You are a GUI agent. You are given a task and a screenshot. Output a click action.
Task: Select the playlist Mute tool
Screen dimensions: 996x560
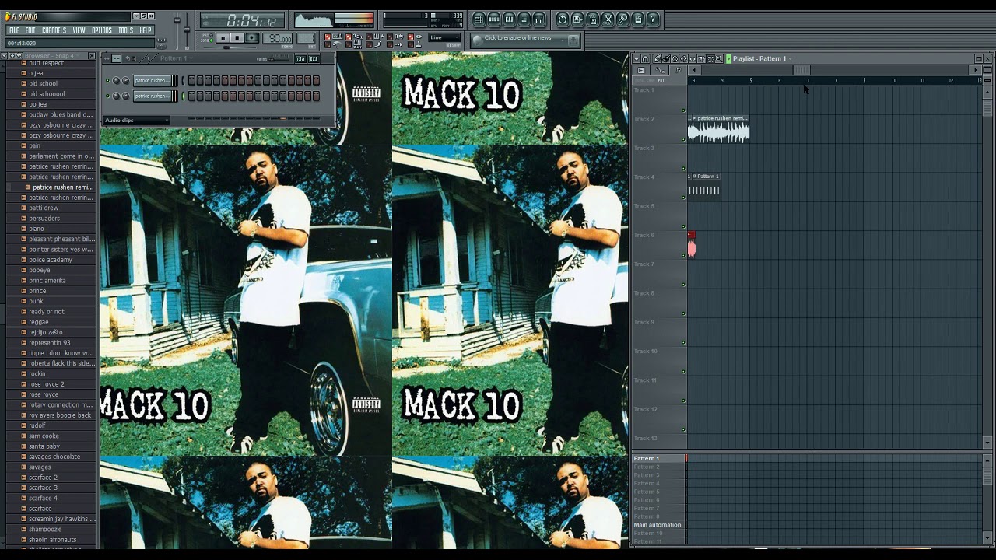684,59
